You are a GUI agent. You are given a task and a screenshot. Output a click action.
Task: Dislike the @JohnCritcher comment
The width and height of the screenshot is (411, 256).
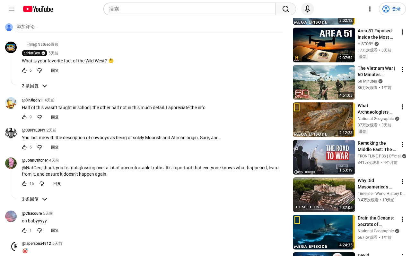coord(42,184)
